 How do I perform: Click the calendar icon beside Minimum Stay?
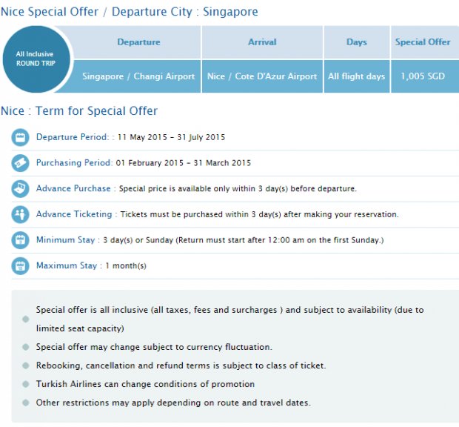(20, 240)
